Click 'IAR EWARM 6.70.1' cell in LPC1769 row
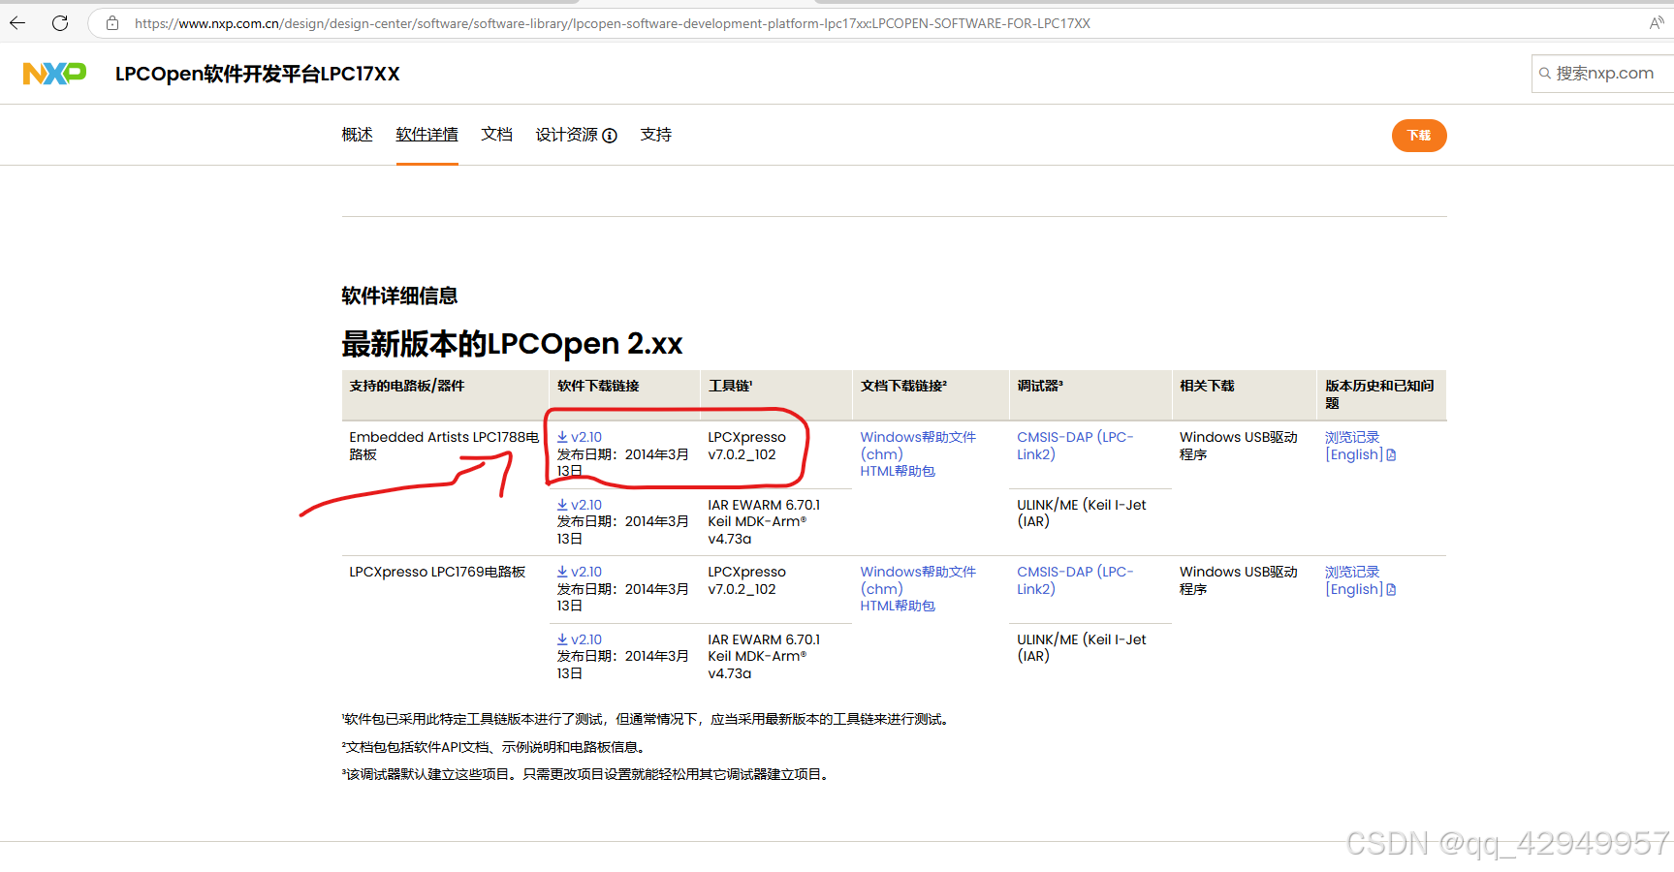Viewport: 1674px width, 872px height. tap(764, 639)
